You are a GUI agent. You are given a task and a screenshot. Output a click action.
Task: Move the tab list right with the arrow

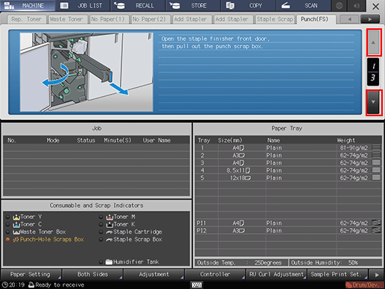point(370,19)
